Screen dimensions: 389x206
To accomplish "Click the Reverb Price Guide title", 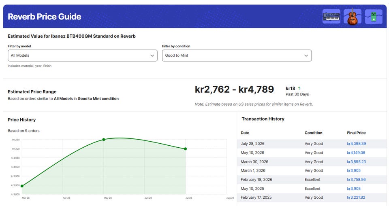I will (x=45, y=17).
